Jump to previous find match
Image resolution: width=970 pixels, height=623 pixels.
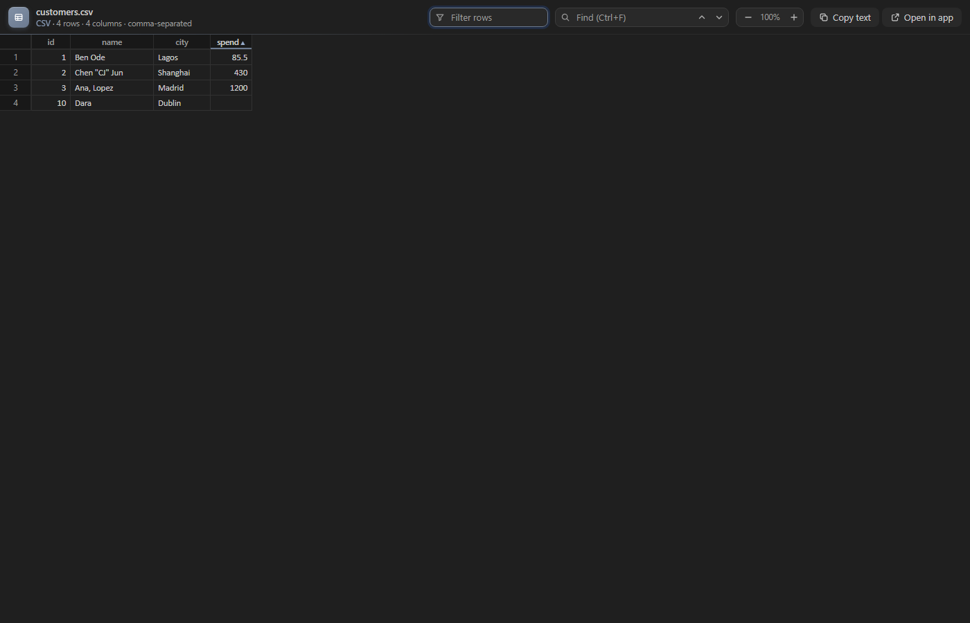coord(702,17)
